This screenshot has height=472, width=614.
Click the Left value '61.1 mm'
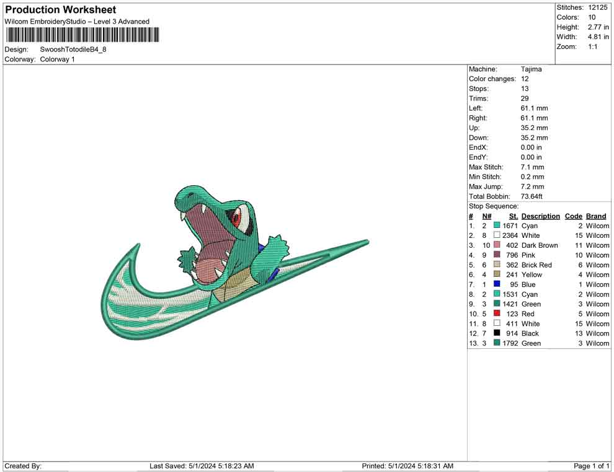click(534, 108)
